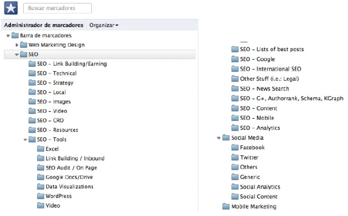Click the Buscar marcadores search field
Image resolution: width=348 pixels, height=216 pixels.
pos(57,8)
